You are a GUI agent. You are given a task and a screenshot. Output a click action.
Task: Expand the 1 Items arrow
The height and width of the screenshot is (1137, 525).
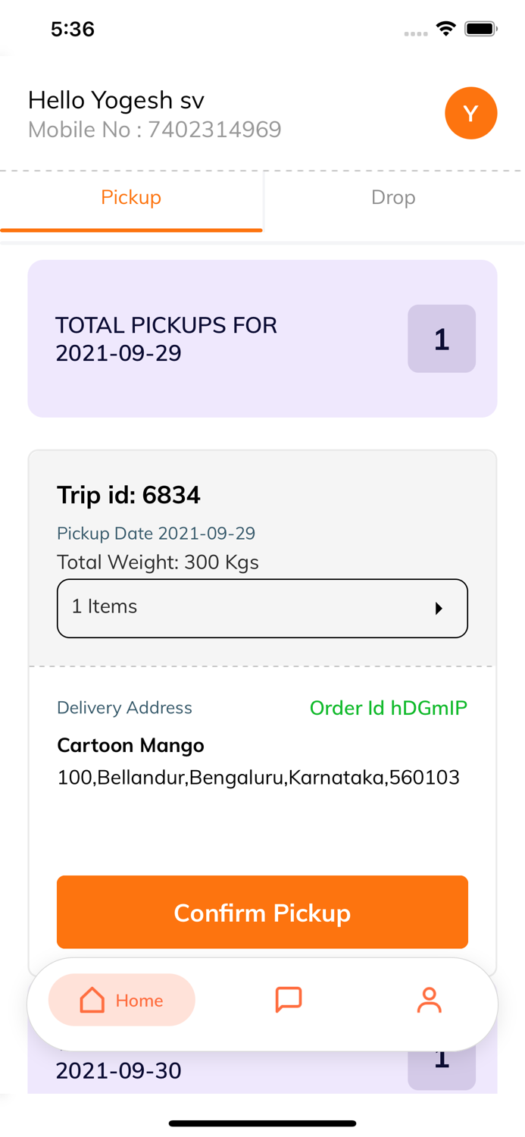439,608
